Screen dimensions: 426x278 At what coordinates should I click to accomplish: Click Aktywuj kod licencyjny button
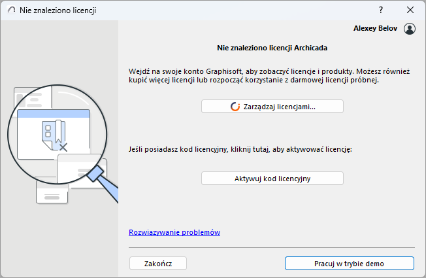click(x=272, y=179)
